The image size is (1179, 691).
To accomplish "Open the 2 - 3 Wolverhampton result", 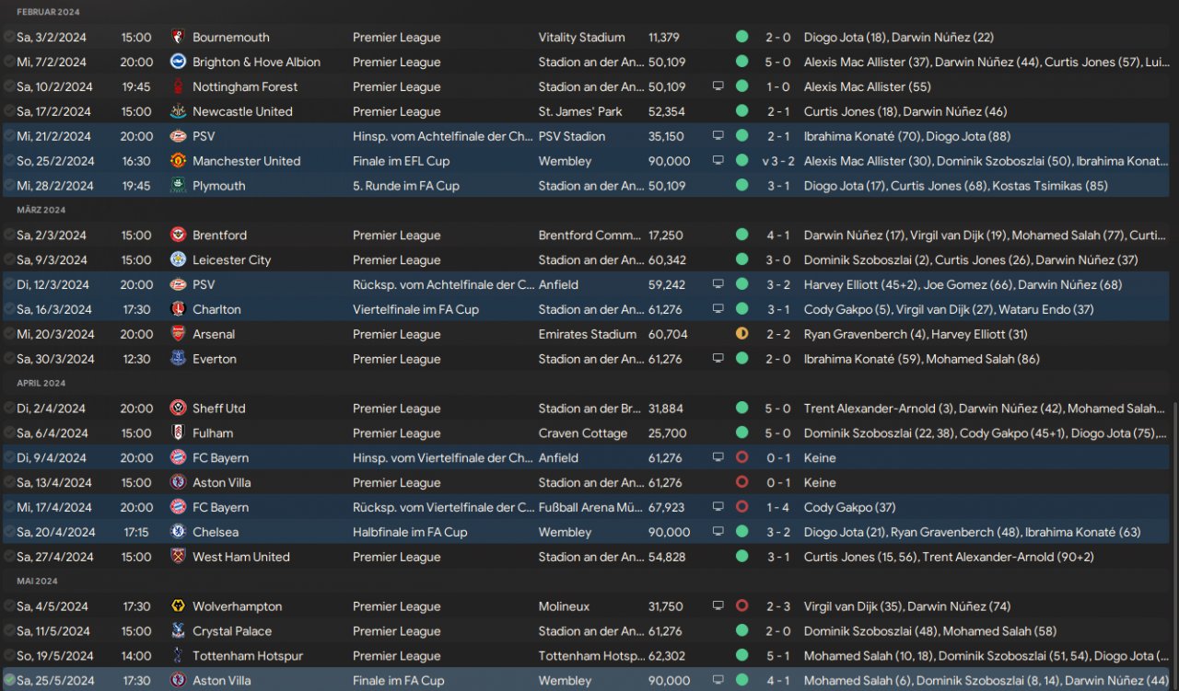I will click(777, 607).
